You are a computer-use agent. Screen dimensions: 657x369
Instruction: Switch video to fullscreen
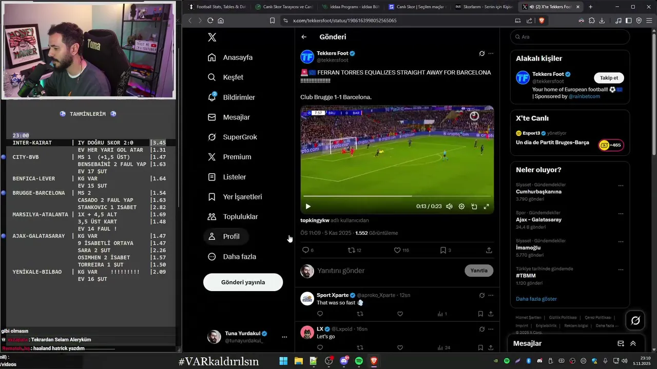486,207
